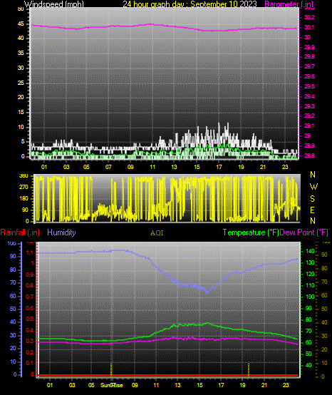The image size is (332, 395).
Task: Click the 0.7 value on the red rainfall axis
Action: point(30,297)
